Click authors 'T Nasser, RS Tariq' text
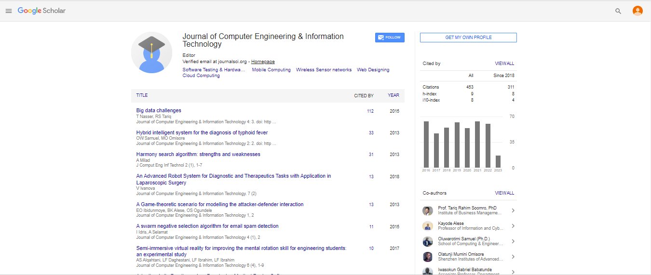Screen dimensions: 651x275 tap(154, 117)
